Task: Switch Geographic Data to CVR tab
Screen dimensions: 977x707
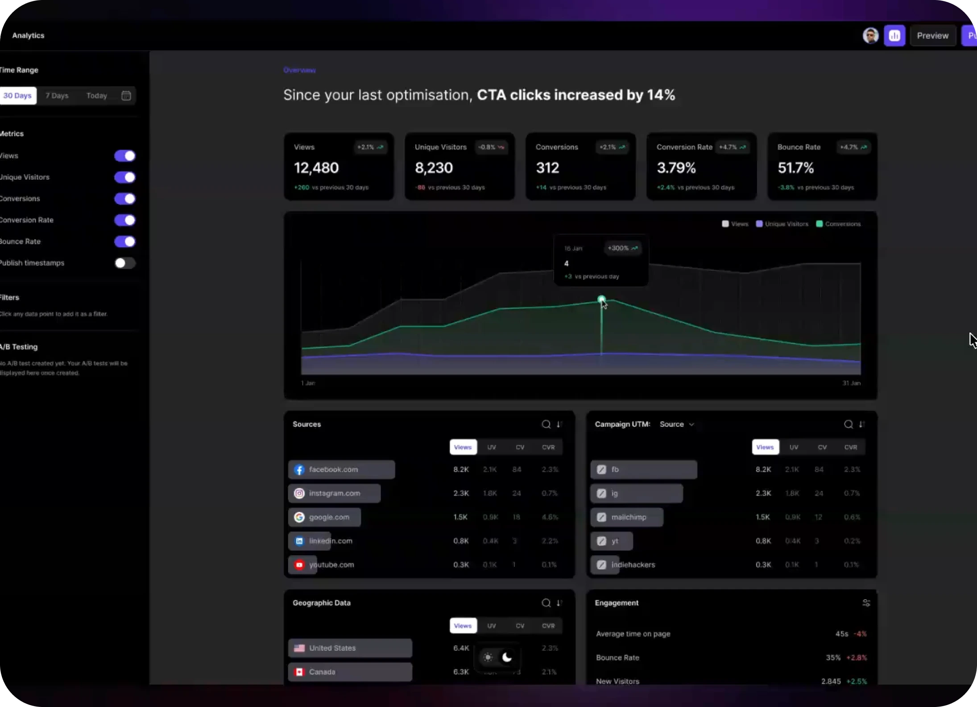Action: click(548, 626)
